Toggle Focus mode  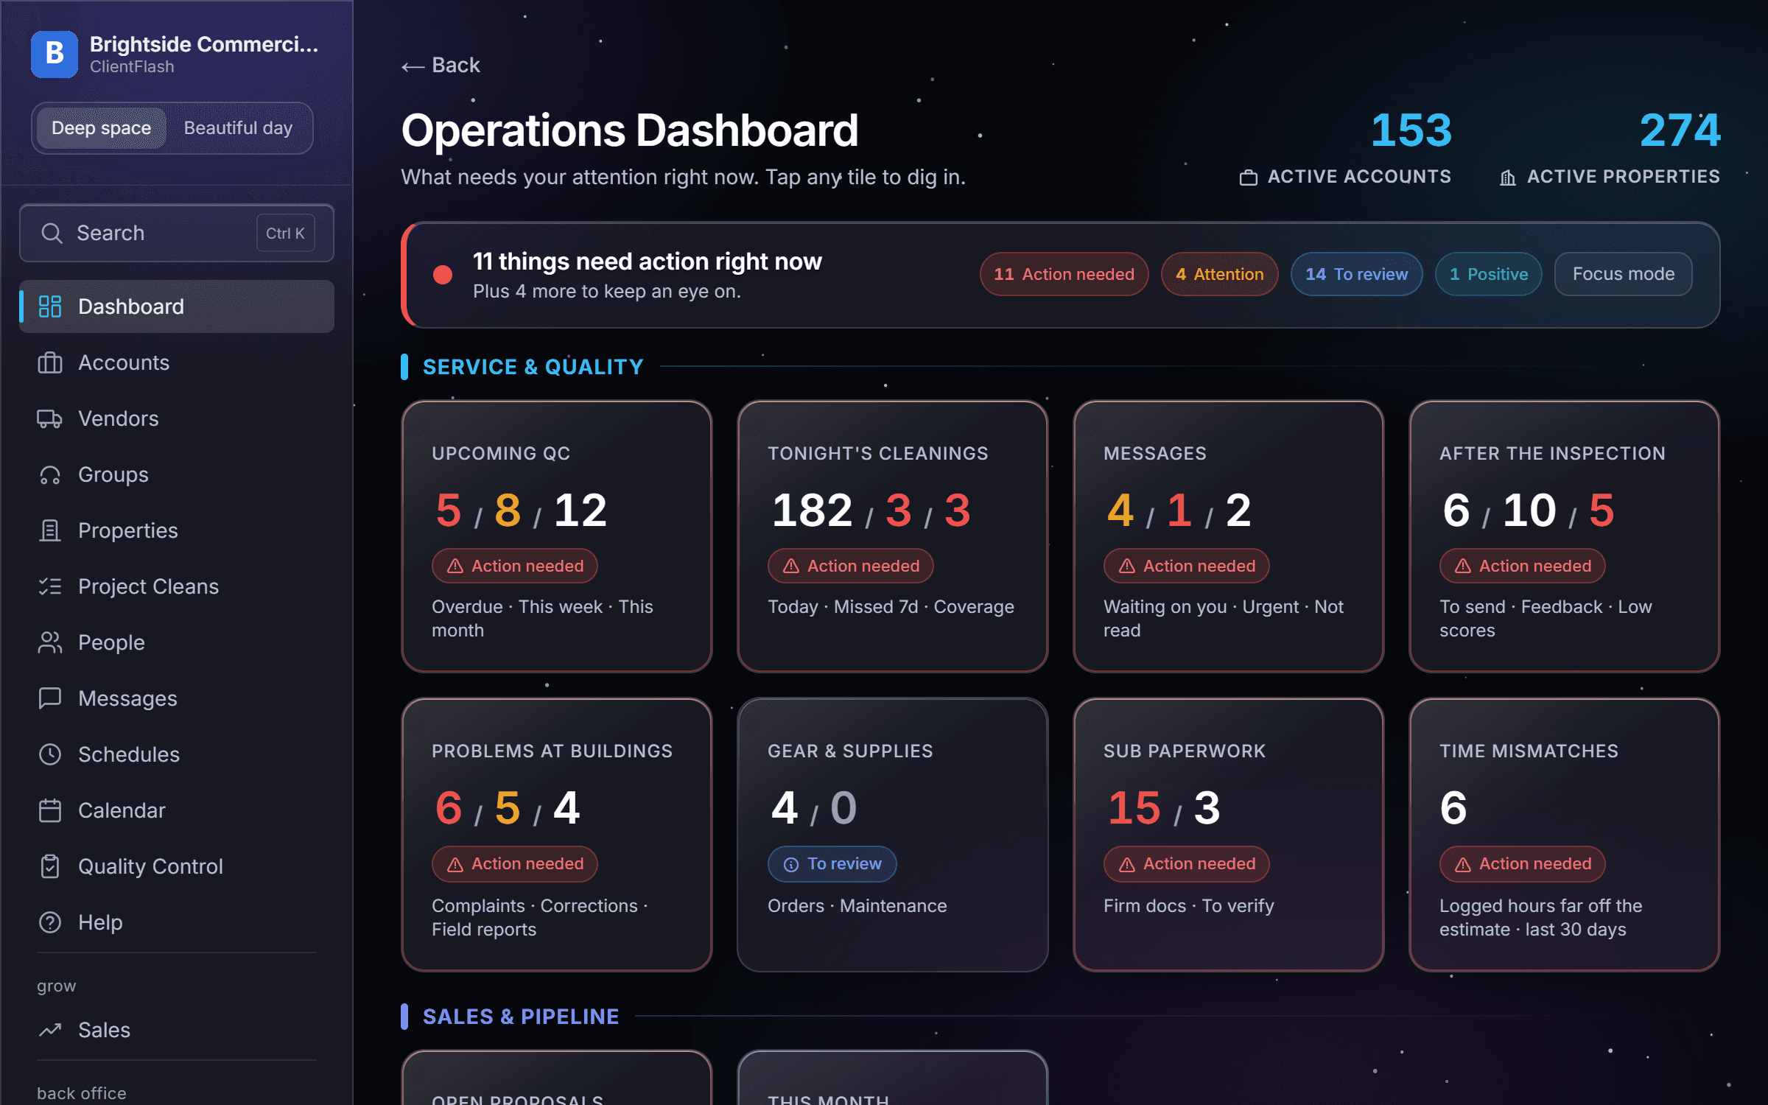point(1623,274)
